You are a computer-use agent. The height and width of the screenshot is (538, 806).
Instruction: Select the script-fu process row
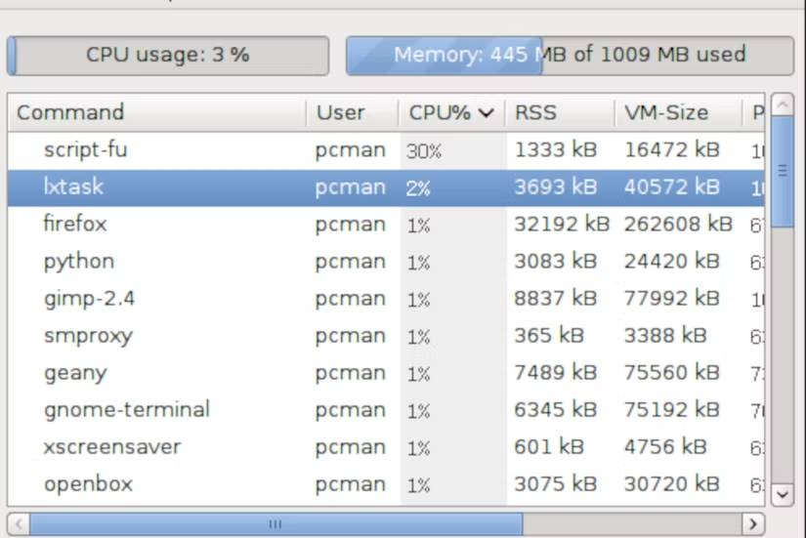pos(386,150)
